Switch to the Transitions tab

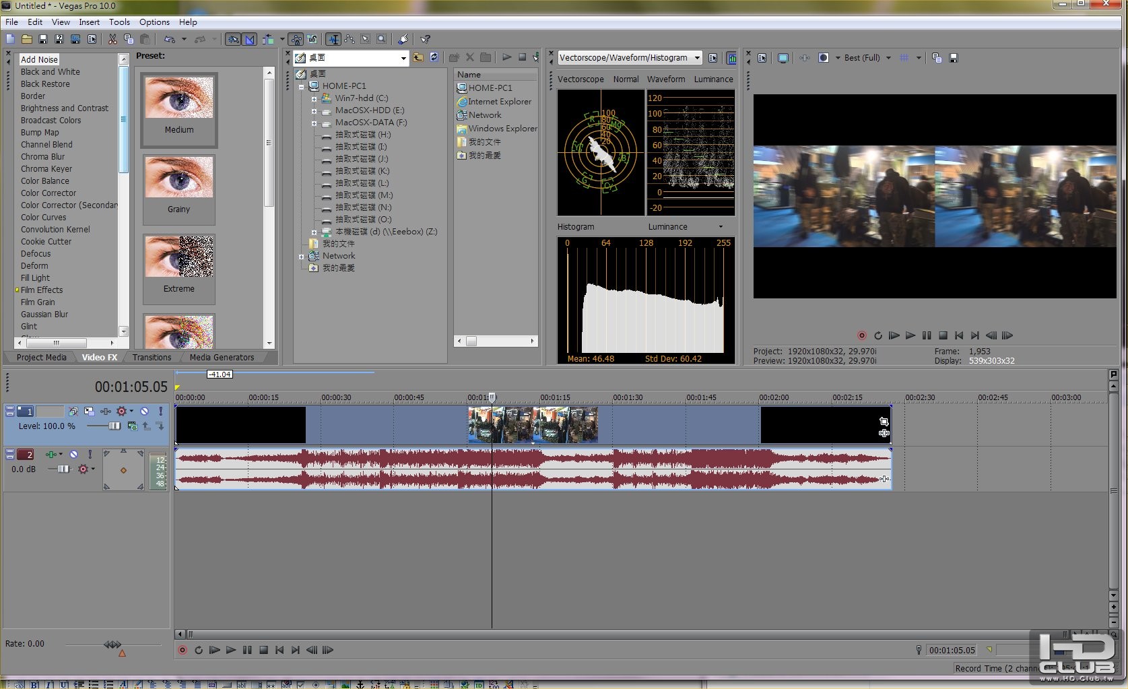152,358
